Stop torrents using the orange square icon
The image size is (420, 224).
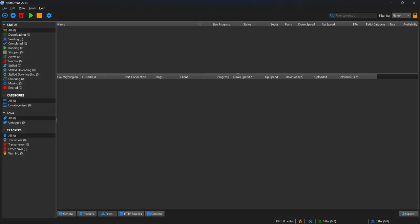39,15
